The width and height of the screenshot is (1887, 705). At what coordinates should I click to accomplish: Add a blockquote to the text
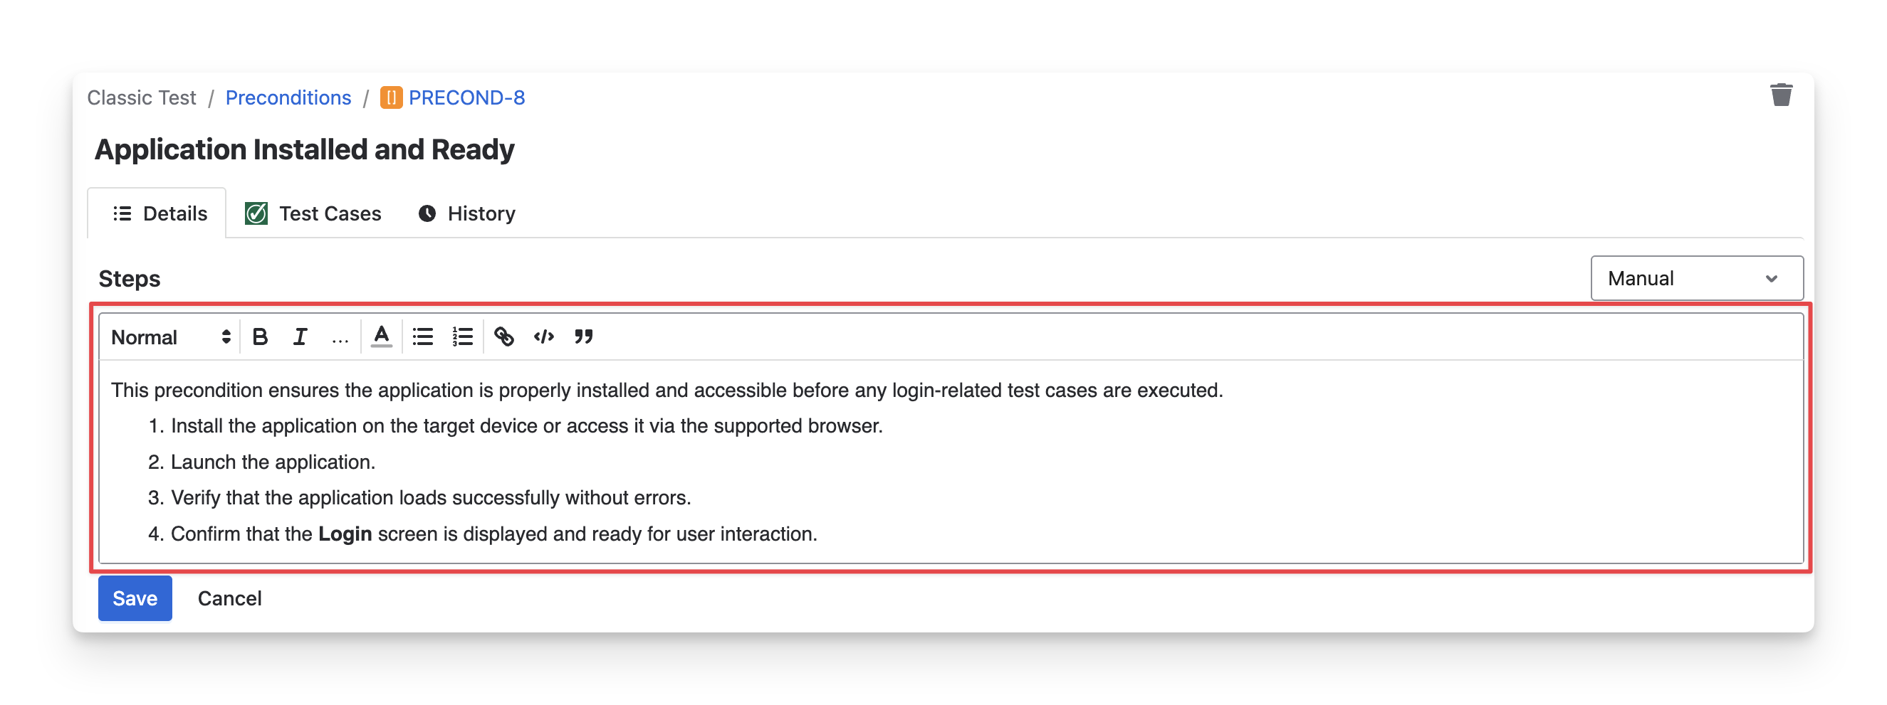(x=584, y=336)
